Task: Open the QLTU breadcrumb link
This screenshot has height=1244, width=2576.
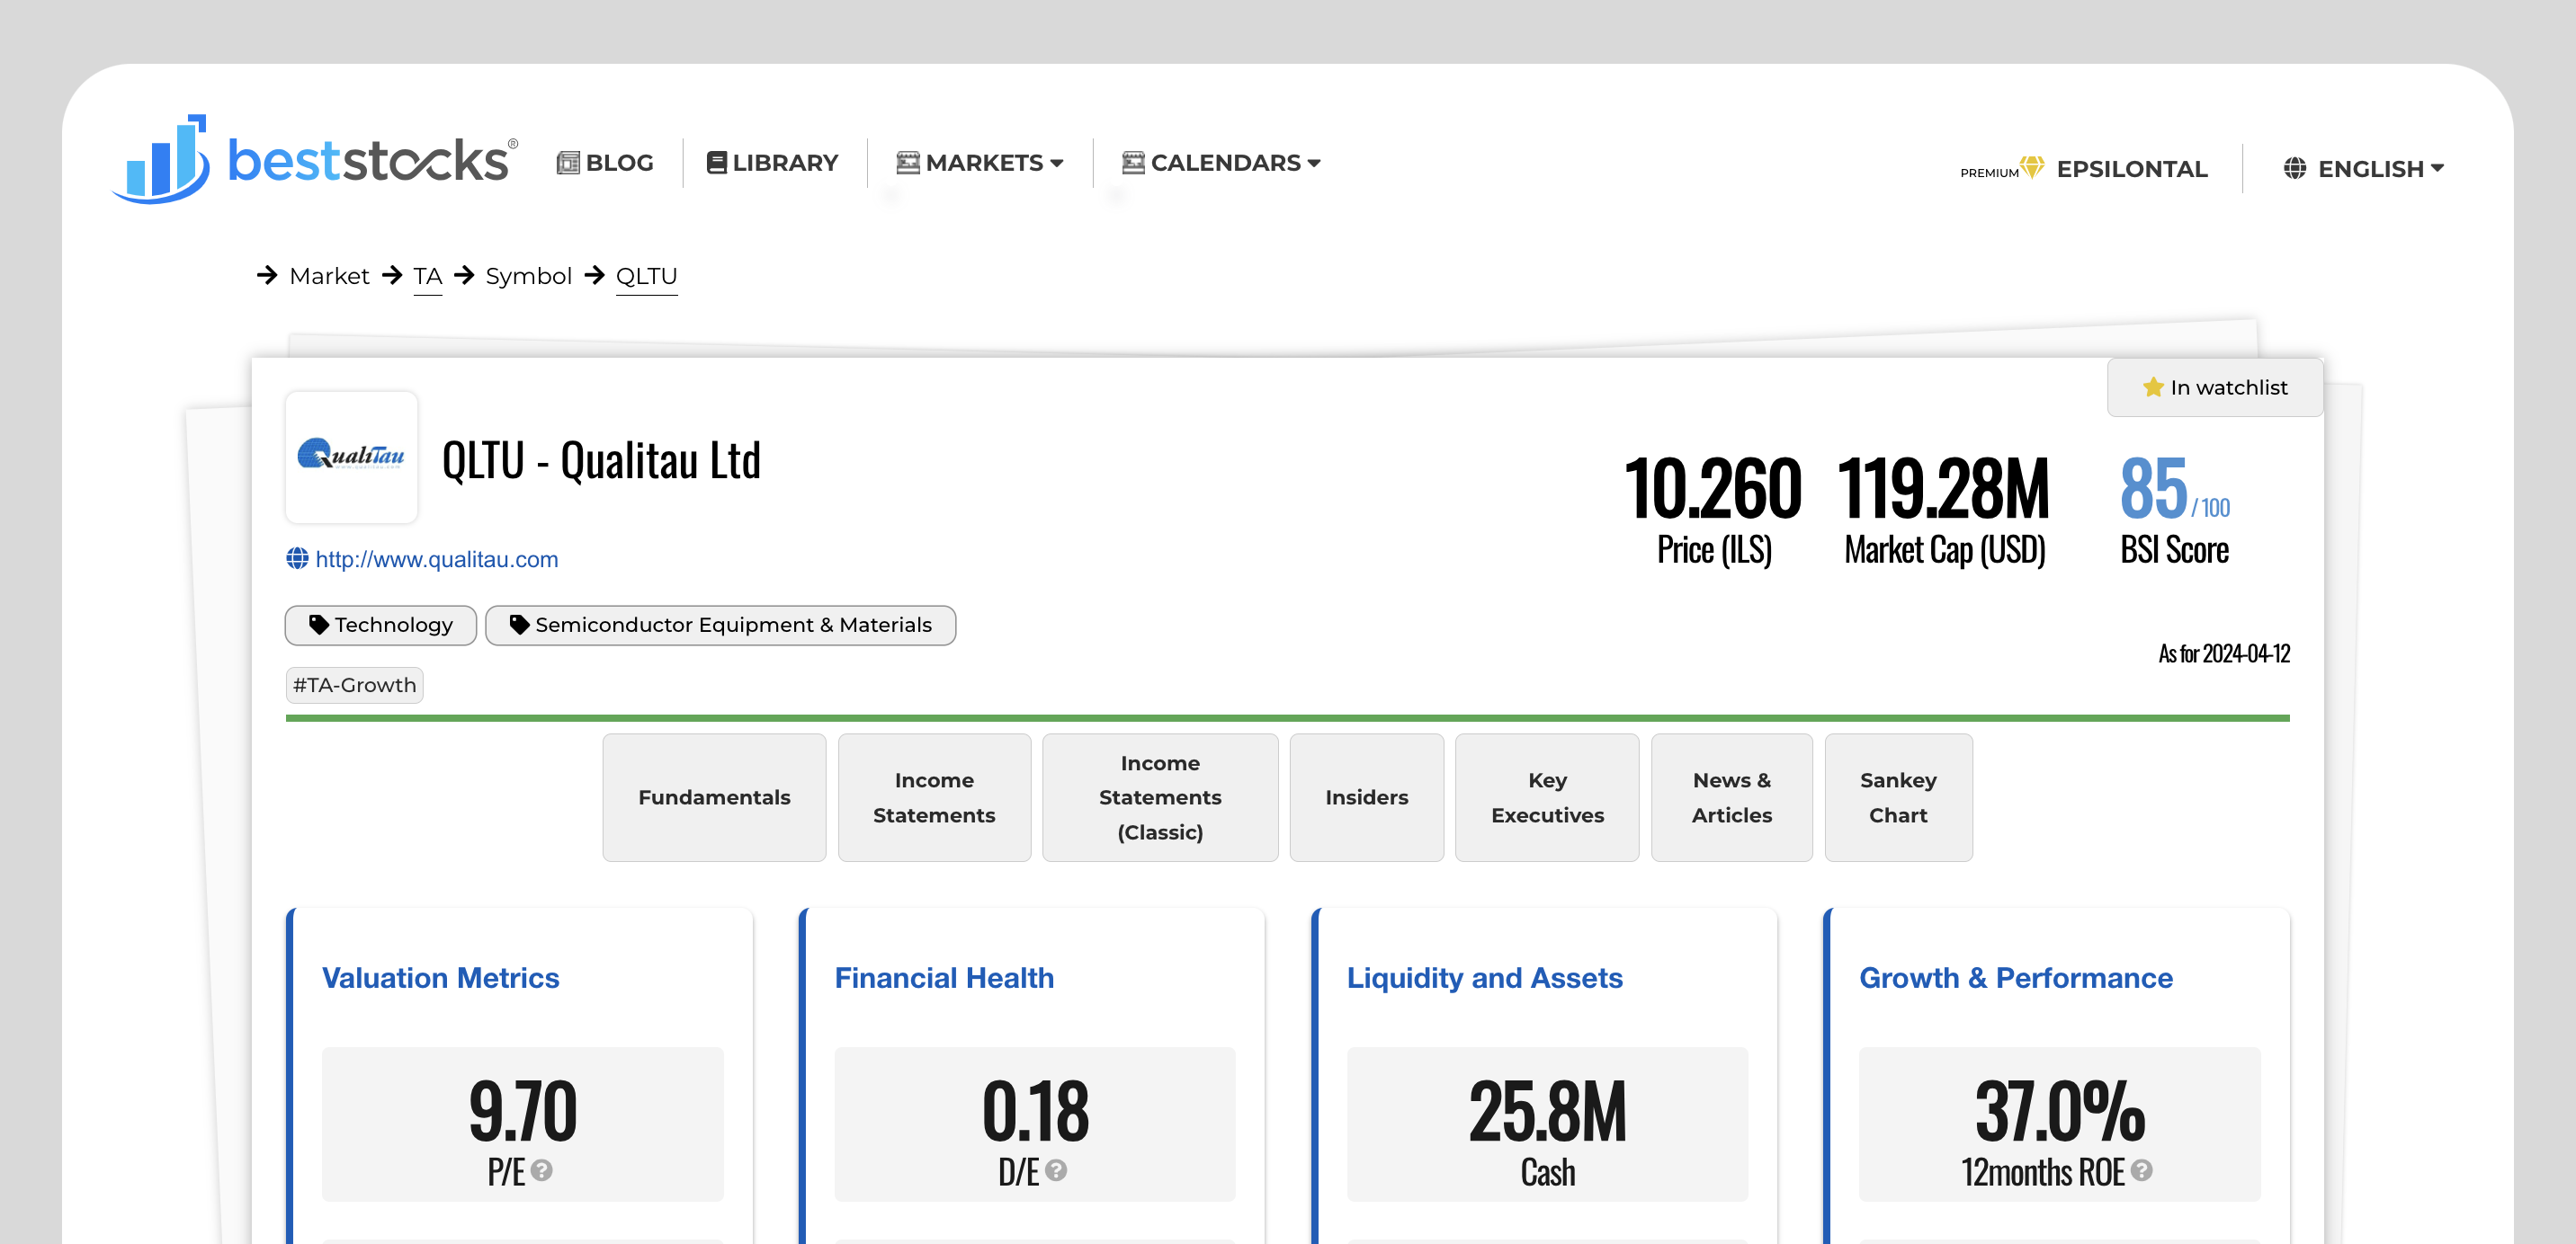Action: (x=646, y=276)
